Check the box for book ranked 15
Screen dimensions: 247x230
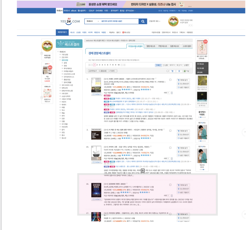point(170,148)
